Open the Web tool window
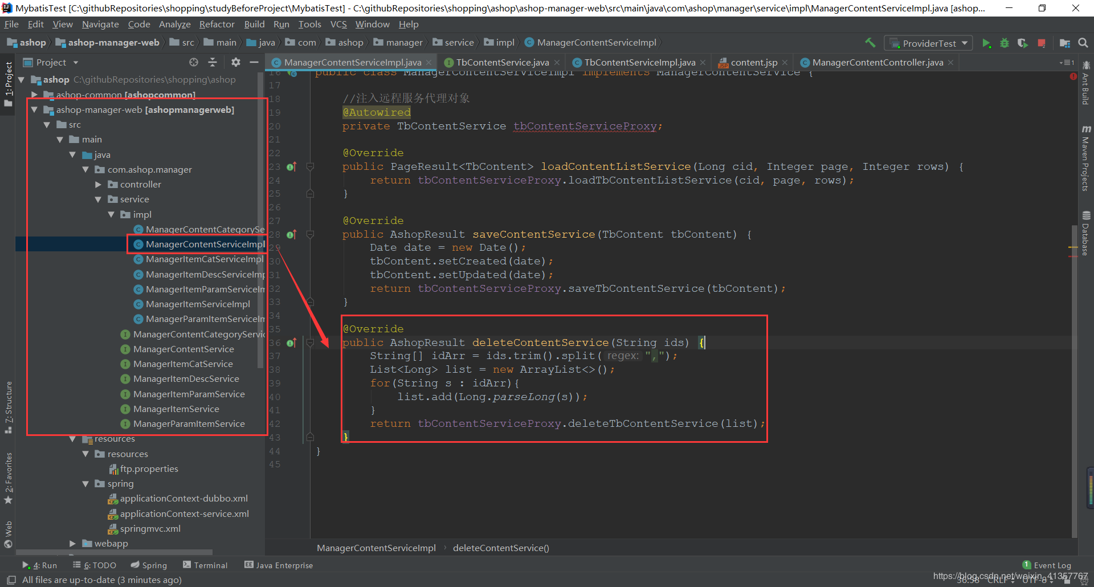Viewport: 1094px width, 587px height. click(x=9, y=535)
